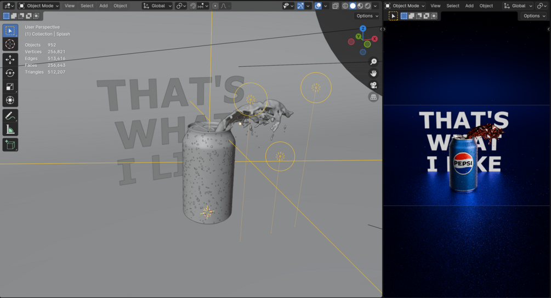Open View menu in left viewport
The height and width of the screenshot is (298, 551).
[70, 5]
